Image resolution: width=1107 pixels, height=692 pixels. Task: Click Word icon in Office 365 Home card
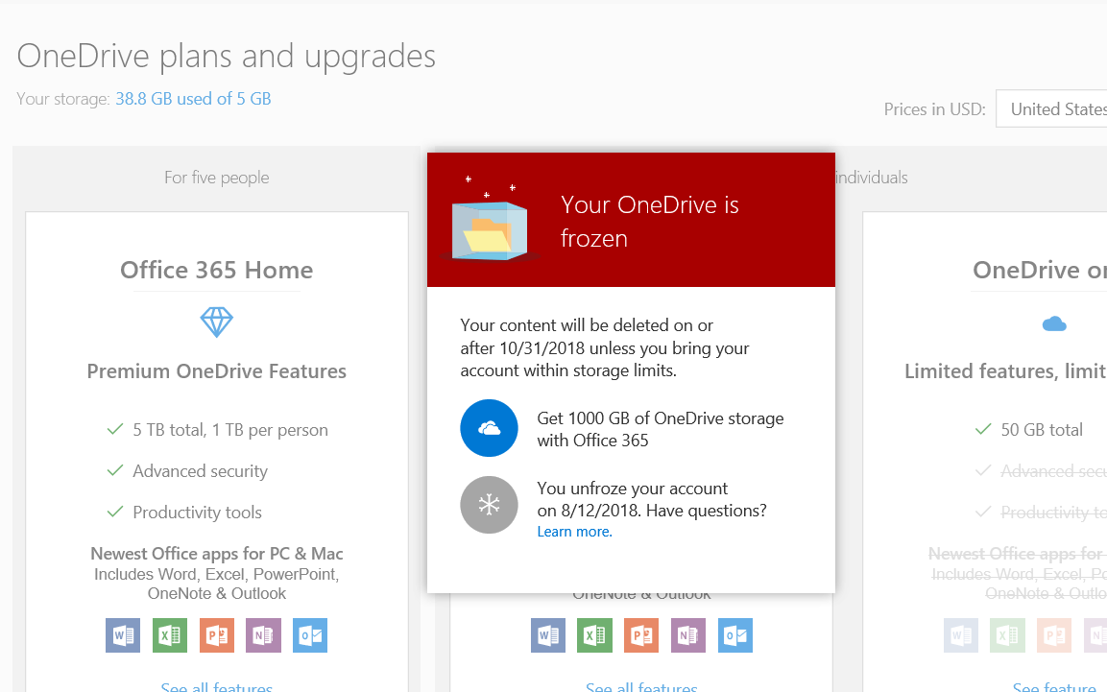point(123,635)
